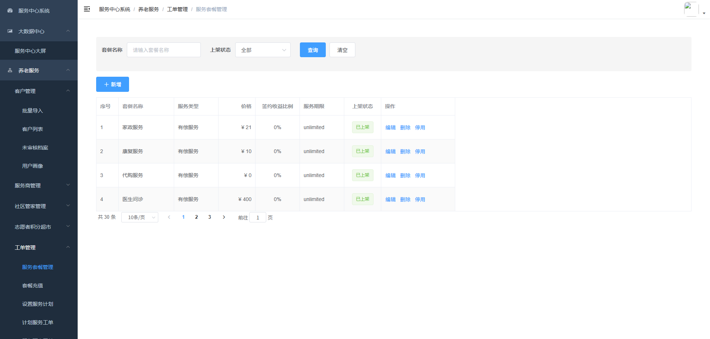Click 养老服务 breadcrumb link

(149, 9)
